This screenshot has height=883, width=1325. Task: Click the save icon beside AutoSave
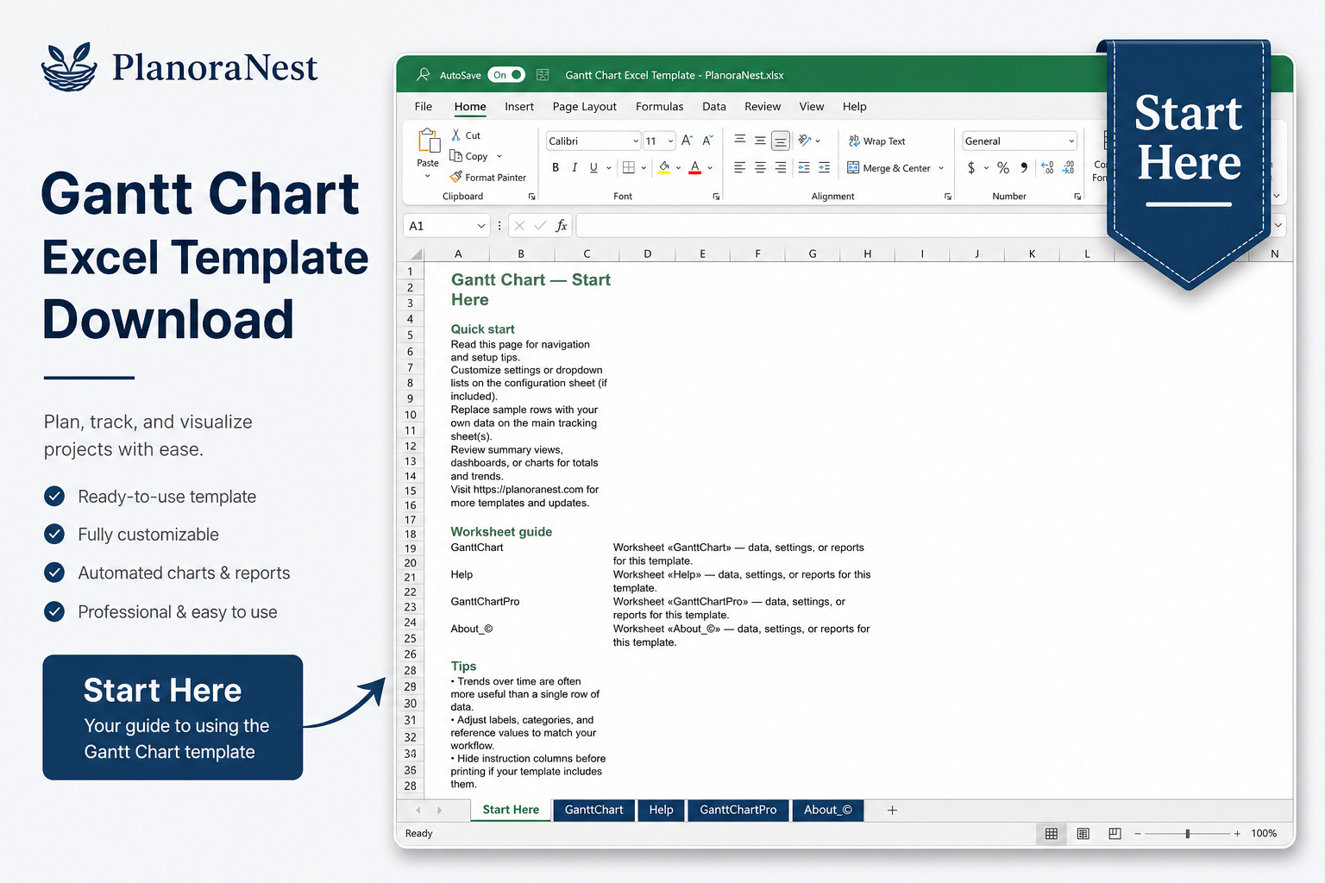(543, 75)
